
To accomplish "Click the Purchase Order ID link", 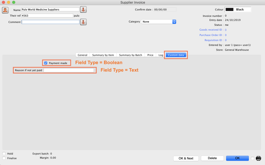I will (211, 35).
